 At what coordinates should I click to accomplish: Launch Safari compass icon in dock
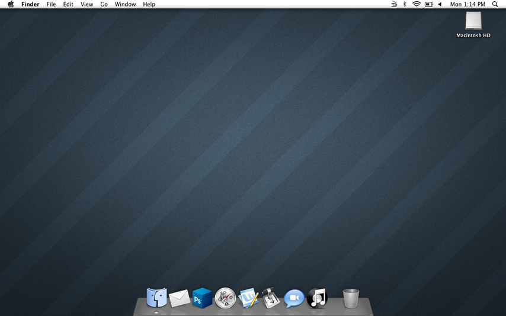[225, 298]
